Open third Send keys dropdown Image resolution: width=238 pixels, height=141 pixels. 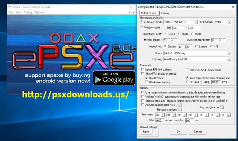(x=182, y=115)
